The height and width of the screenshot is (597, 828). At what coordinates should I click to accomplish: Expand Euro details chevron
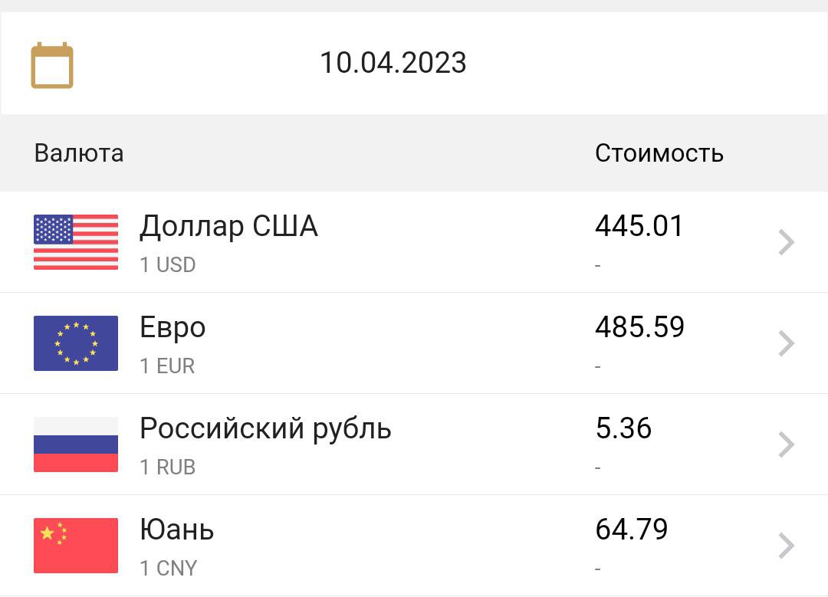(x=786, y=343)
